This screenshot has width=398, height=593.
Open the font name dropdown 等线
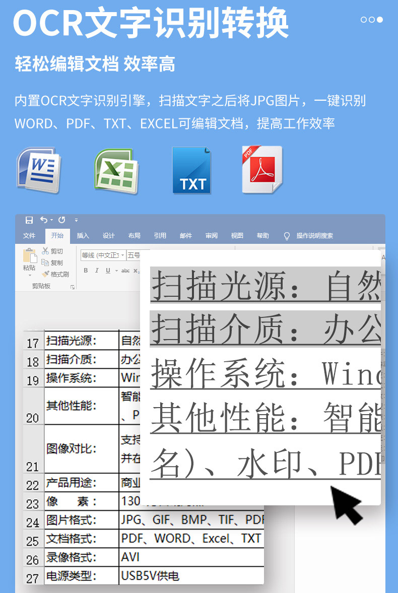click(x=102, y=255)
